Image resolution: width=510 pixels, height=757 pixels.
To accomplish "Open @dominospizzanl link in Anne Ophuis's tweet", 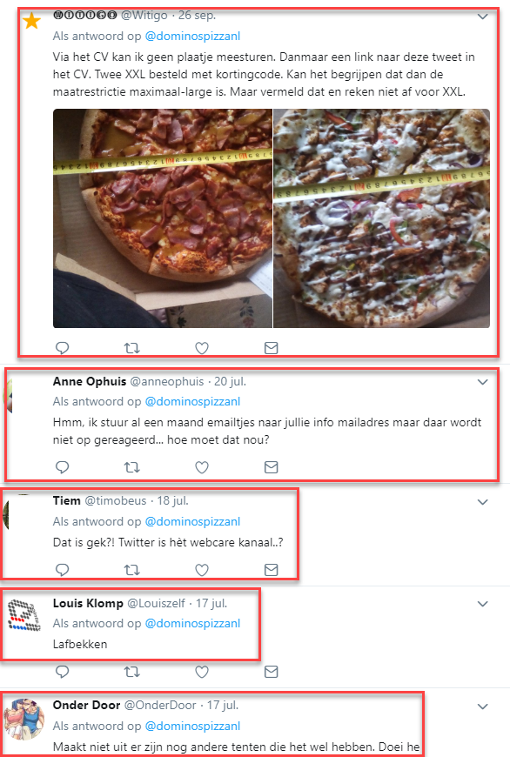I will (x=192, y=402).
